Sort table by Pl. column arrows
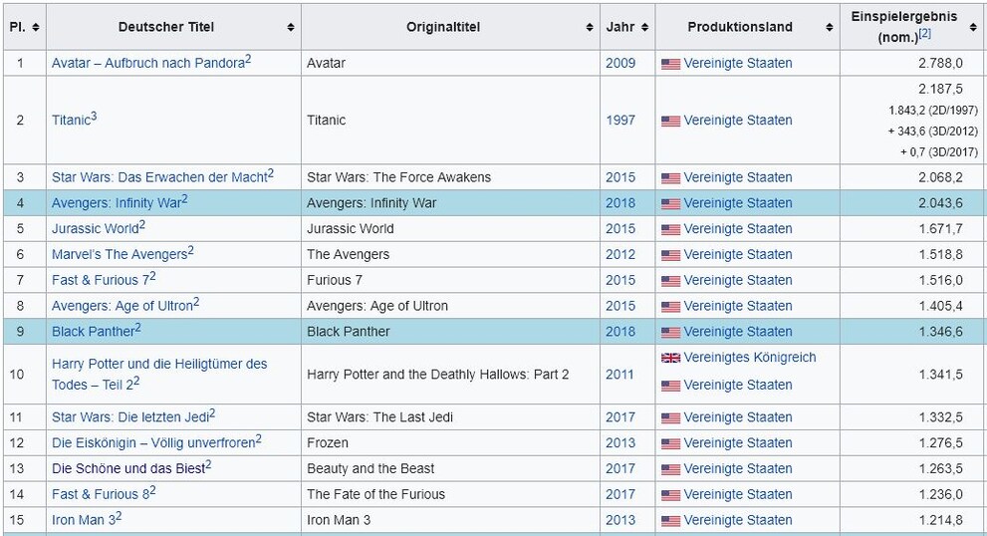This screenshot has height=536, width=987. [36, 27]
